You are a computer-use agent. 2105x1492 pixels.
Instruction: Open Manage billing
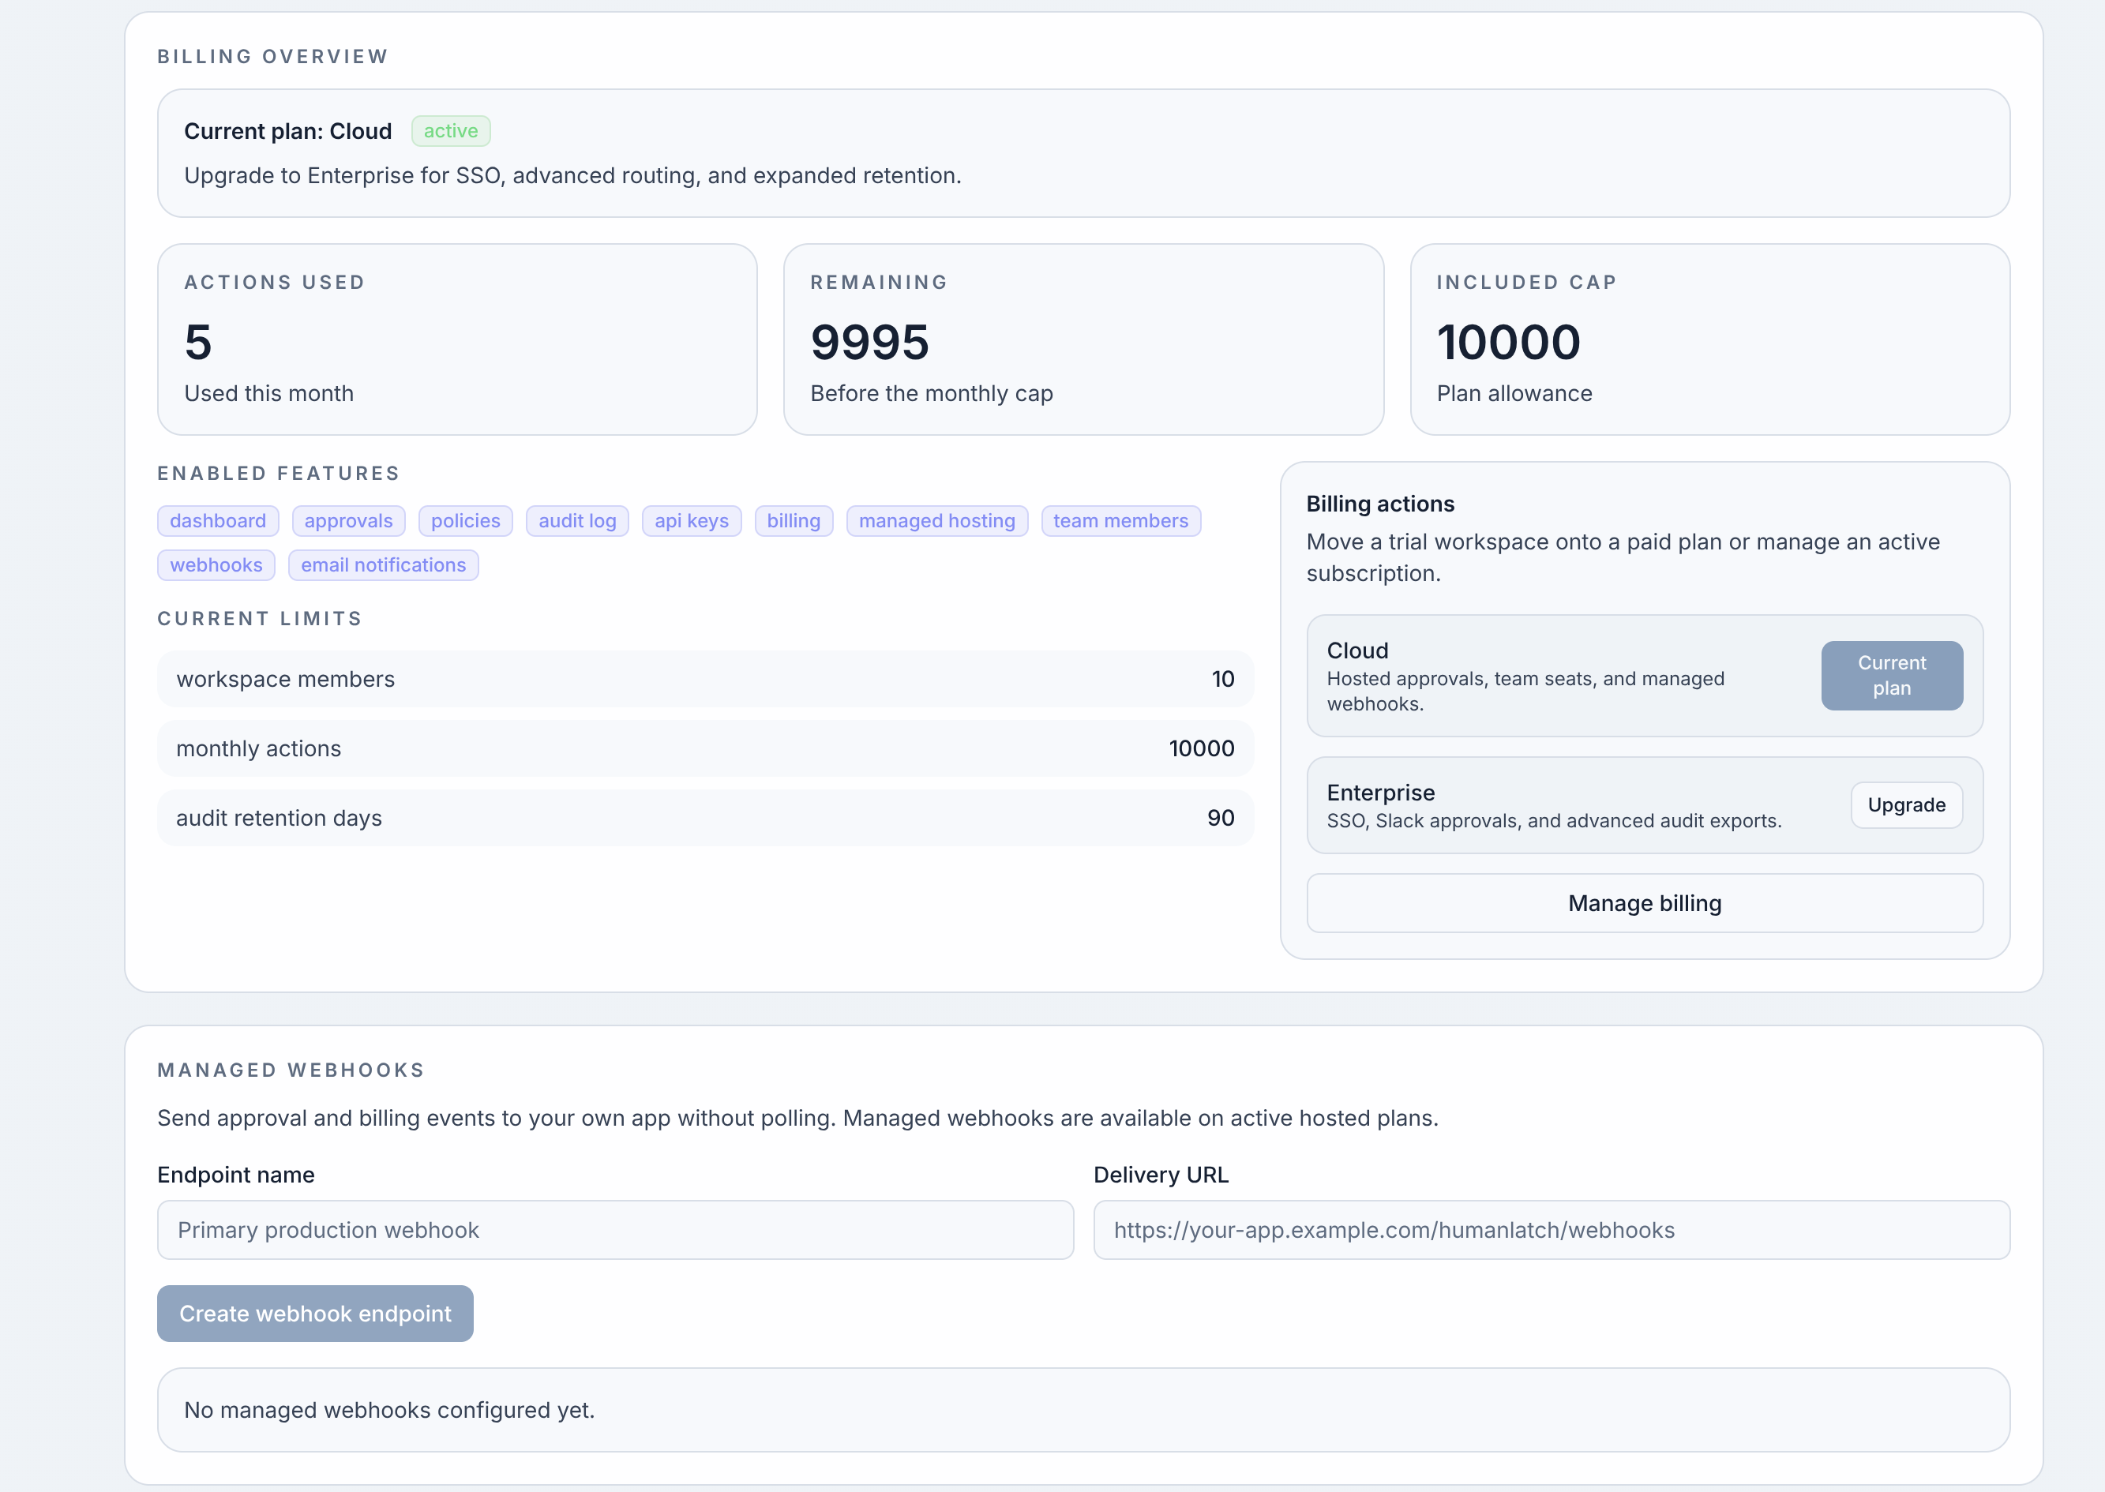click(x=1644, y=903)
